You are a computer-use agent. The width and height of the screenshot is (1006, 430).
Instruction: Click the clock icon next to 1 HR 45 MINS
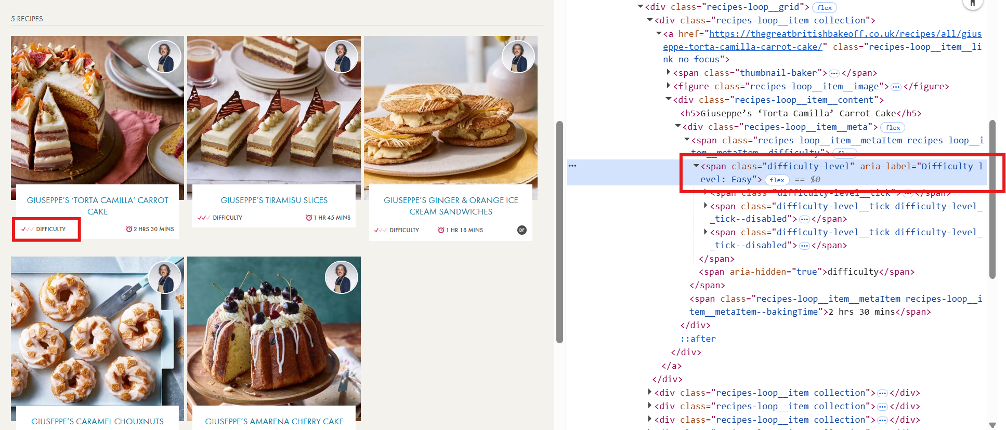point(309,218)
